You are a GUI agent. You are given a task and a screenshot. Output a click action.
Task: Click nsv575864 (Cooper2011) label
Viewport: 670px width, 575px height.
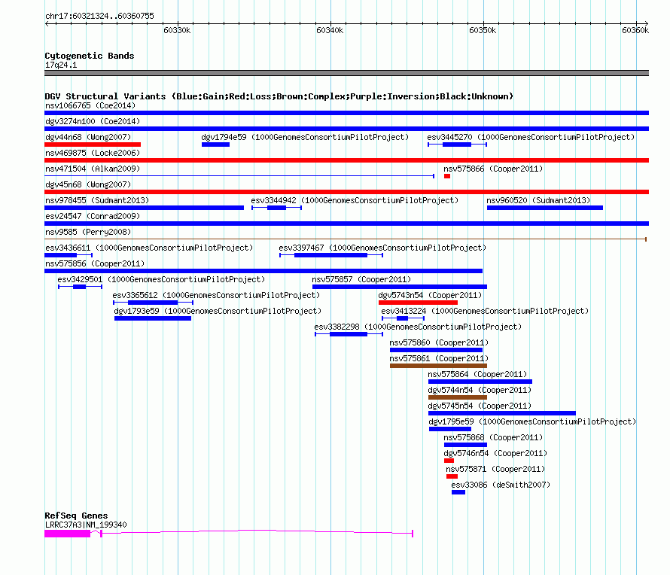(477, 374)
